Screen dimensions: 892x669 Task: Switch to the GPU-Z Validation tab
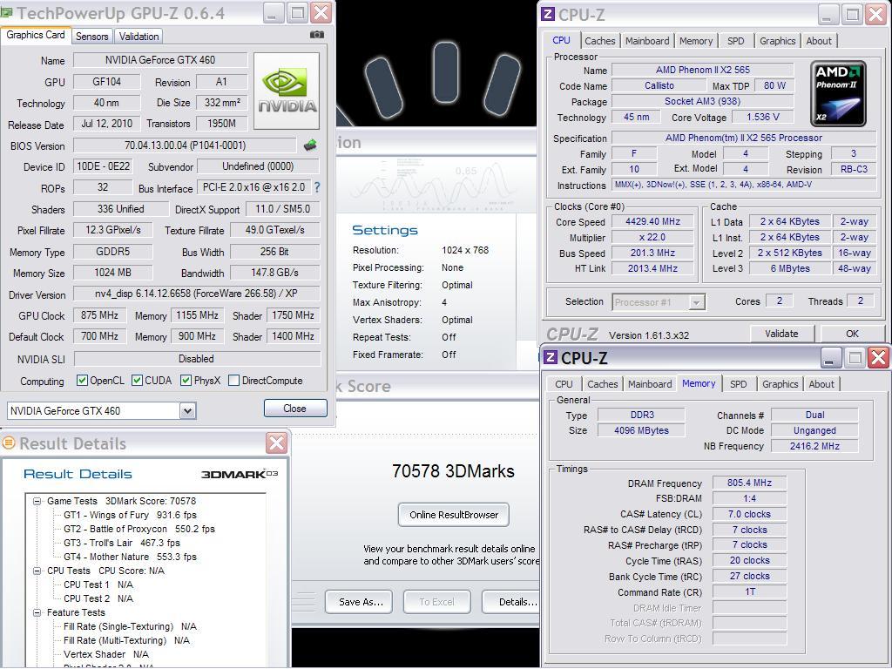click(x=139, y=37)
